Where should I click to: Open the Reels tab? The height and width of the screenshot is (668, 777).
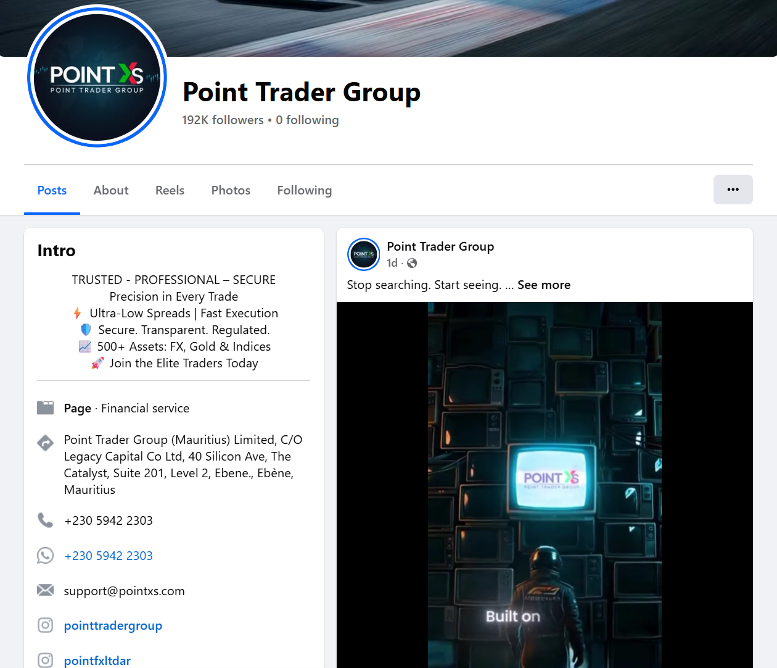tap(170, 190)
